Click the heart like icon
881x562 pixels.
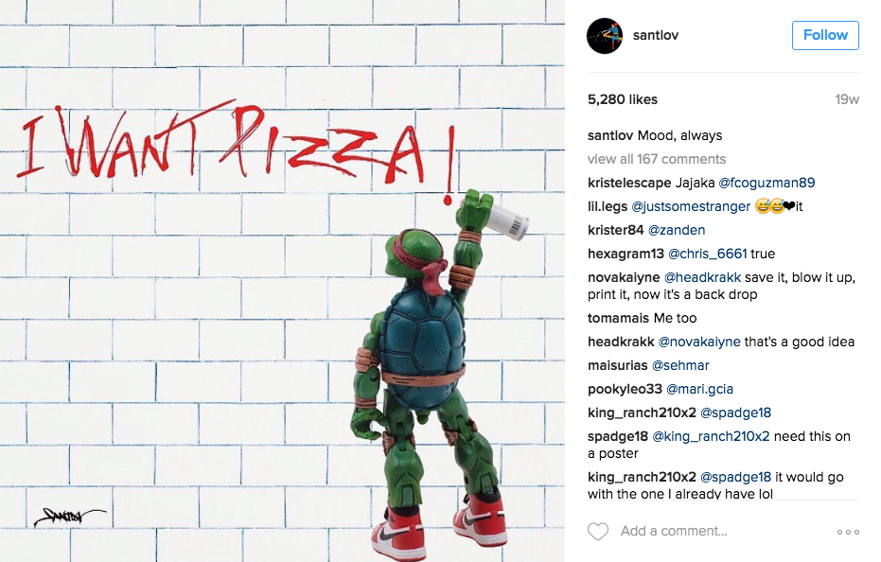tap(598, 531)
